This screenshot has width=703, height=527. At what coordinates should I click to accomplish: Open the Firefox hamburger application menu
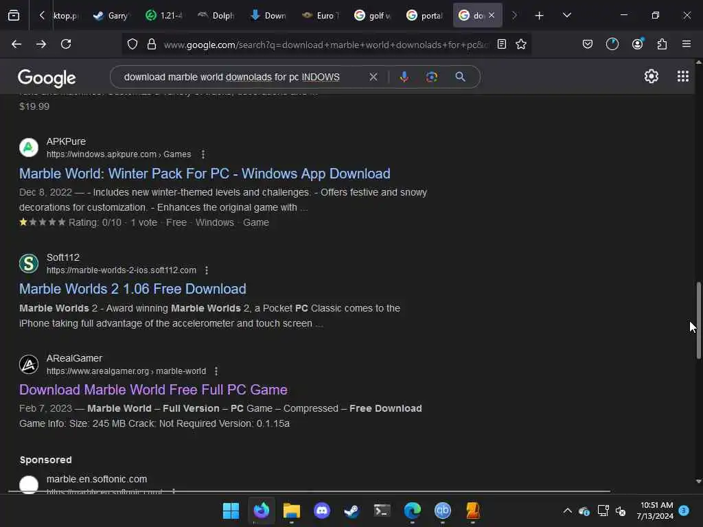[x=687, y=44]
